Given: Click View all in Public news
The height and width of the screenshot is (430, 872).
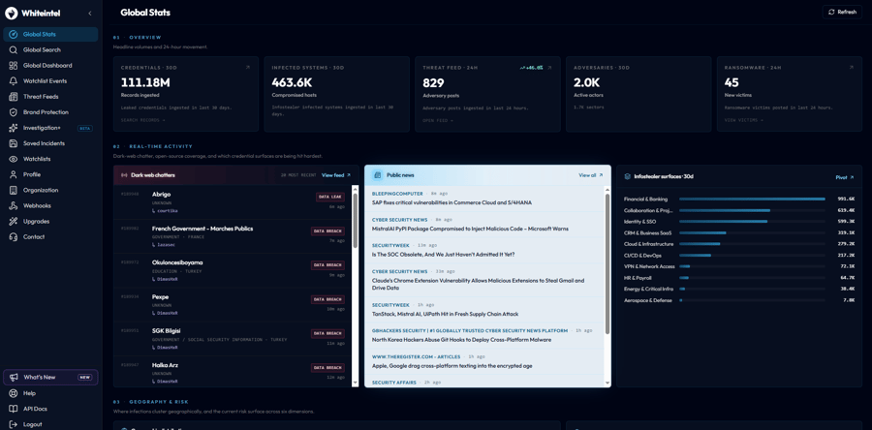Looking at the screenshot, I should tap(591, 175).
